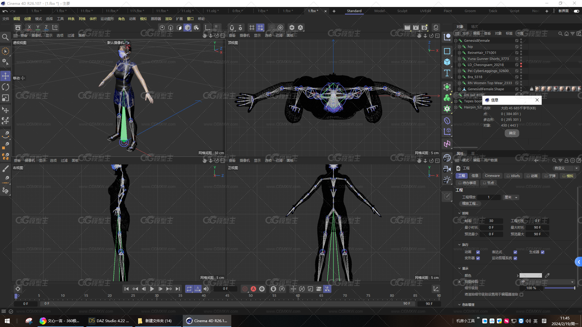
Task: Click the render to picture viewer icon
Action: 416,28
